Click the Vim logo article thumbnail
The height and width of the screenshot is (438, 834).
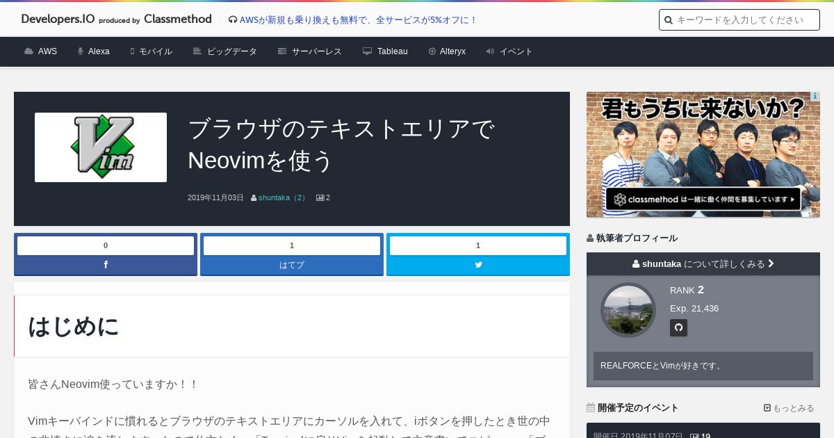tap(101, 147)
